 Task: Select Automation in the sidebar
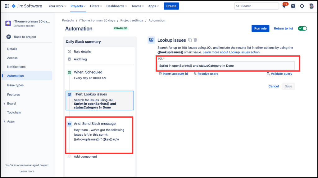(x=27, y=76)
